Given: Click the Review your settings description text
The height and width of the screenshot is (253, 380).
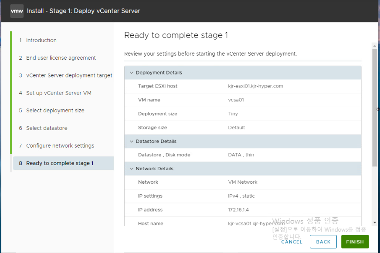Looking at the screenshot, I should (210, 54).
